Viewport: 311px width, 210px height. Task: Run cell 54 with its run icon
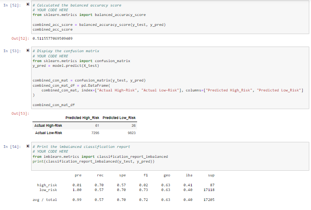[x=28, y=146]
